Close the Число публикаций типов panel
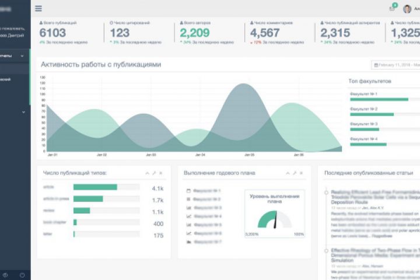Viewport: 420px width, 280px height. 161,173
